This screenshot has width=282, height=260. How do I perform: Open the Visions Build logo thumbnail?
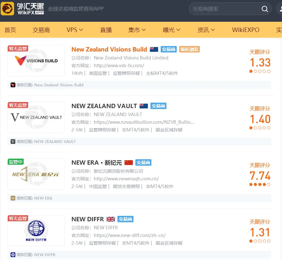[36, 61]
